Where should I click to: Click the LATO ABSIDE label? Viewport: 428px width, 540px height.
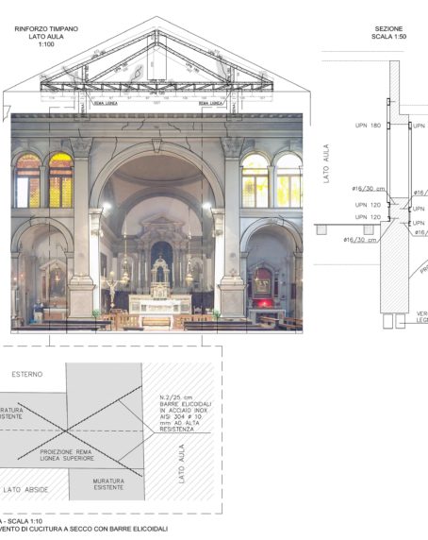(25, 489)
